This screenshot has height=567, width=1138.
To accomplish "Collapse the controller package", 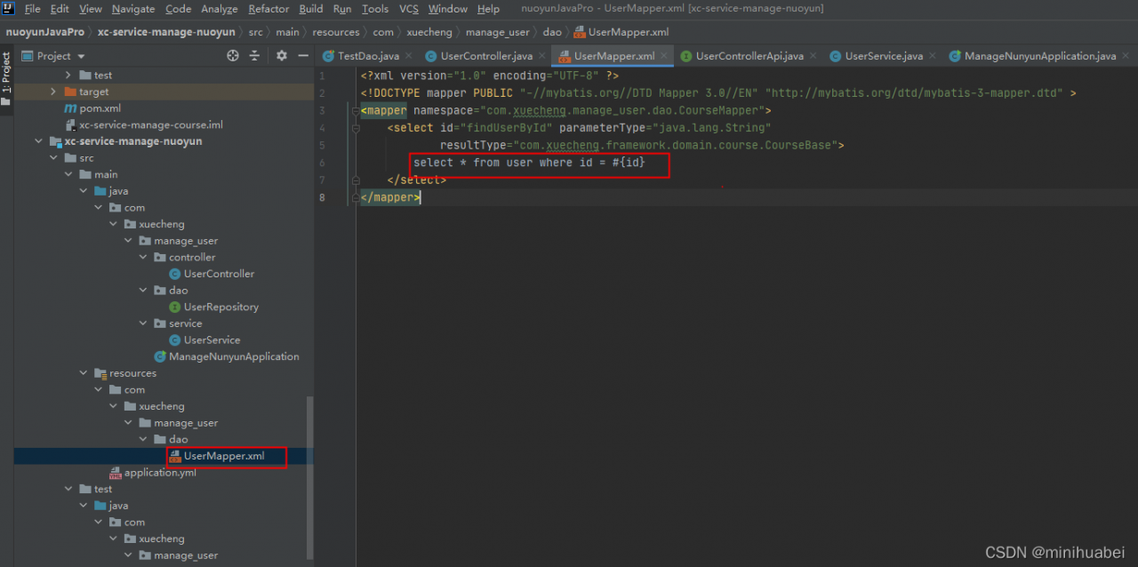I will [144, 257].
